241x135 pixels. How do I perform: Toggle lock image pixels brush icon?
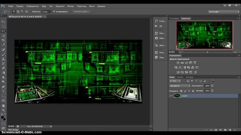click(185, 91)
